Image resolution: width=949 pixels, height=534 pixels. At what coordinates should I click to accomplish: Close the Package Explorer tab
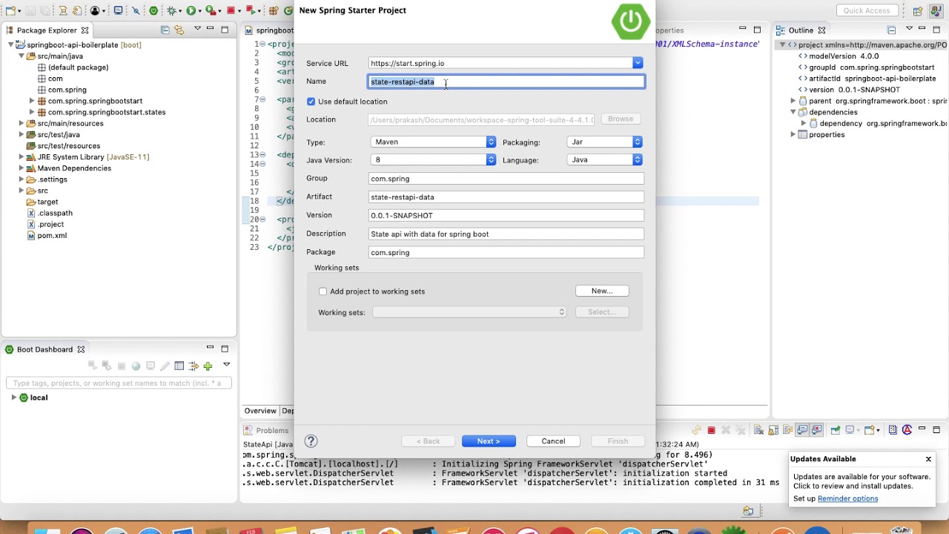[85, 30]
